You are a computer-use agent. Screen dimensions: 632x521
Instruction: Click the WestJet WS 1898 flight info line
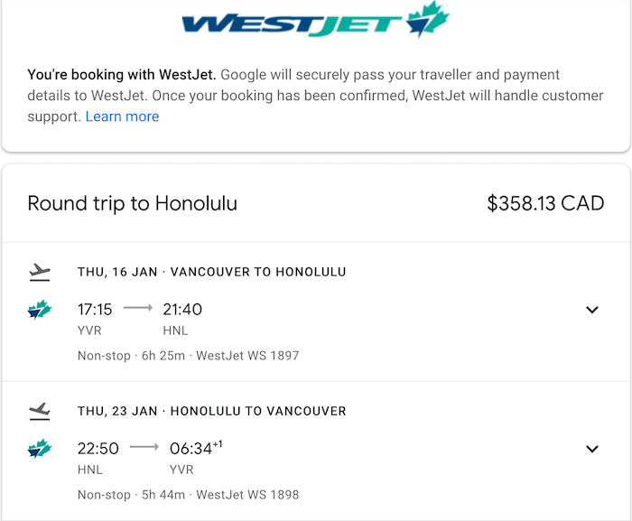pos(188,495)
